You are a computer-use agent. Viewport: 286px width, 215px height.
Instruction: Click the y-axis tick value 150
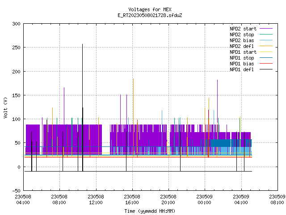pyautogui.click(x=16, y=95)
